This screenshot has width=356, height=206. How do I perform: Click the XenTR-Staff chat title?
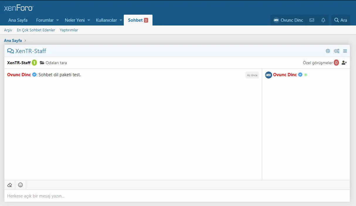point(31,51)
